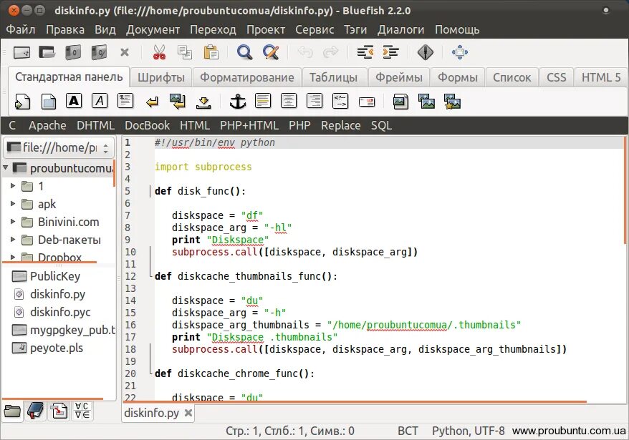Open the Тэги menu
Viewport: 629px width, 440px height.
[355, 29]
